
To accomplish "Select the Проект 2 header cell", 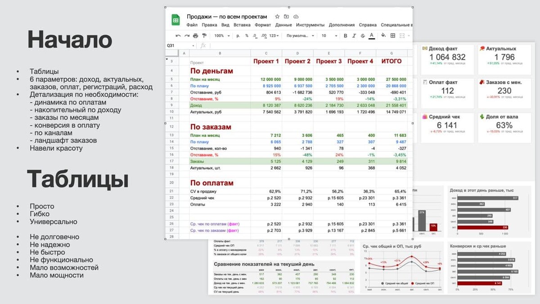I will tap(298, 61).
